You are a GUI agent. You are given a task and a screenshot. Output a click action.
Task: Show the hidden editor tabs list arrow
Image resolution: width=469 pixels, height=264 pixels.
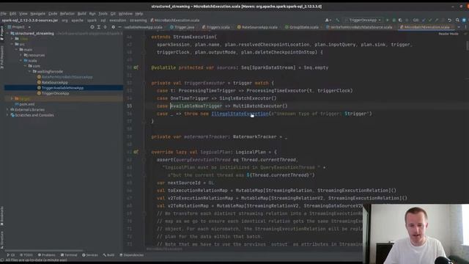point(459,27)
